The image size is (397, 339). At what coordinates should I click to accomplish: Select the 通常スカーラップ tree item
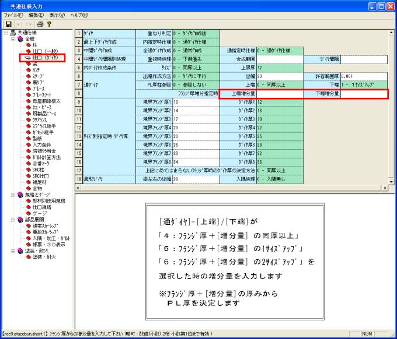tap(45, 226)
